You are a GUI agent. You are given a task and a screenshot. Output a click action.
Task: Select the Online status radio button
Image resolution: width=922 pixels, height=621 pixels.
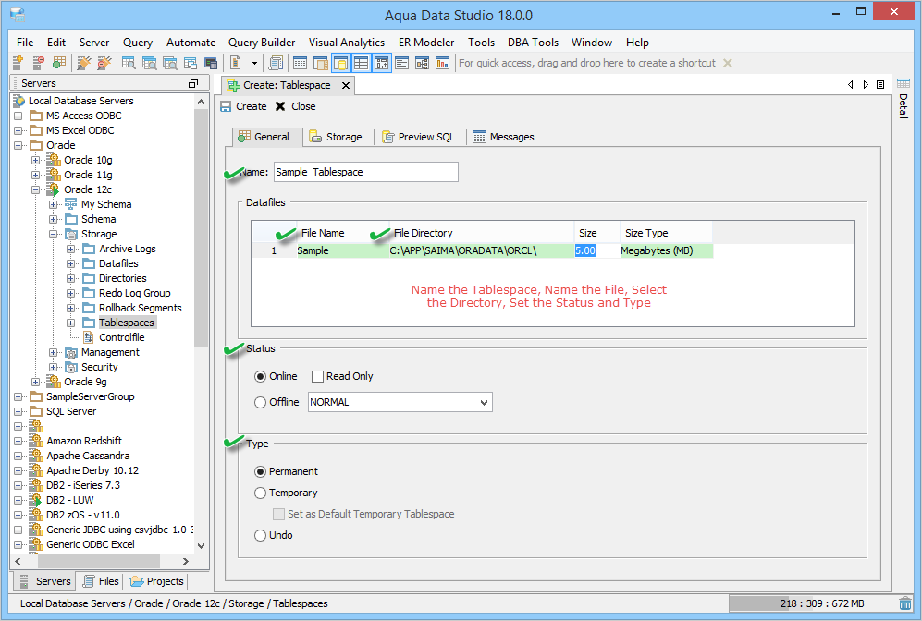point(260,377)
